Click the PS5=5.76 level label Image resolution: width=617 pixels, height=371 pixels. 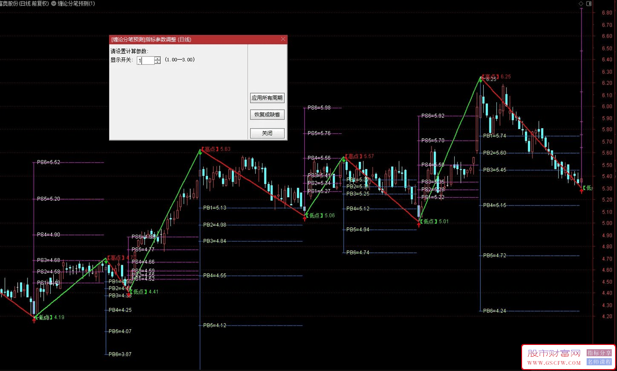coord(319,133)
